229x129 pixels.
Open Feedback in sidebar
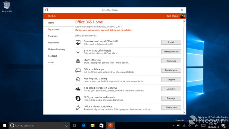point(53,56)
